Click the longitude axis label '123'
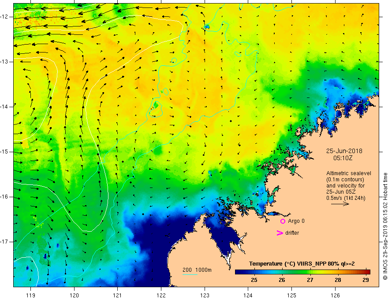Viewport: 388px width, 300px height. pyautogui.click(x=205, y=295)
